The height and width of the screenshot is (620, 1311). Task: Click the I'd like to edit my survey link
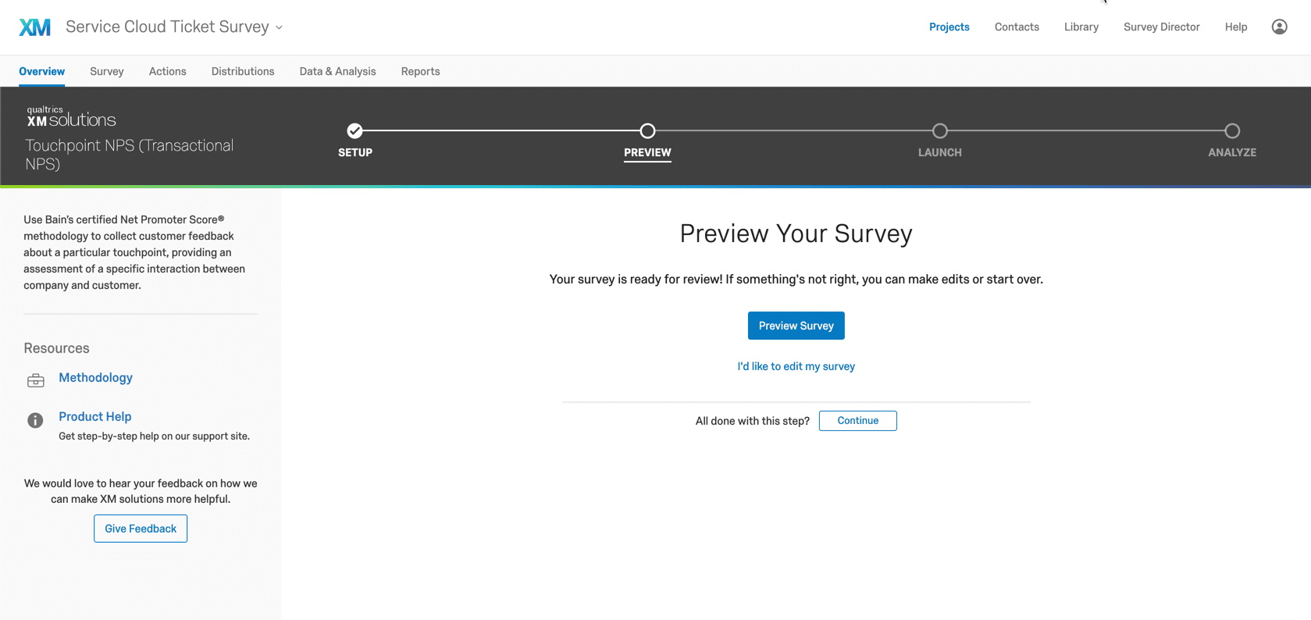point(796,366)
